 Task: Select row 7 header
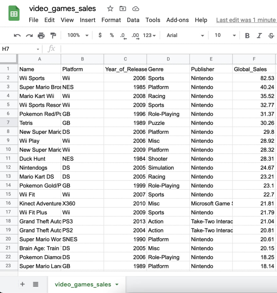pyautogui.click(x=9, y=122)
